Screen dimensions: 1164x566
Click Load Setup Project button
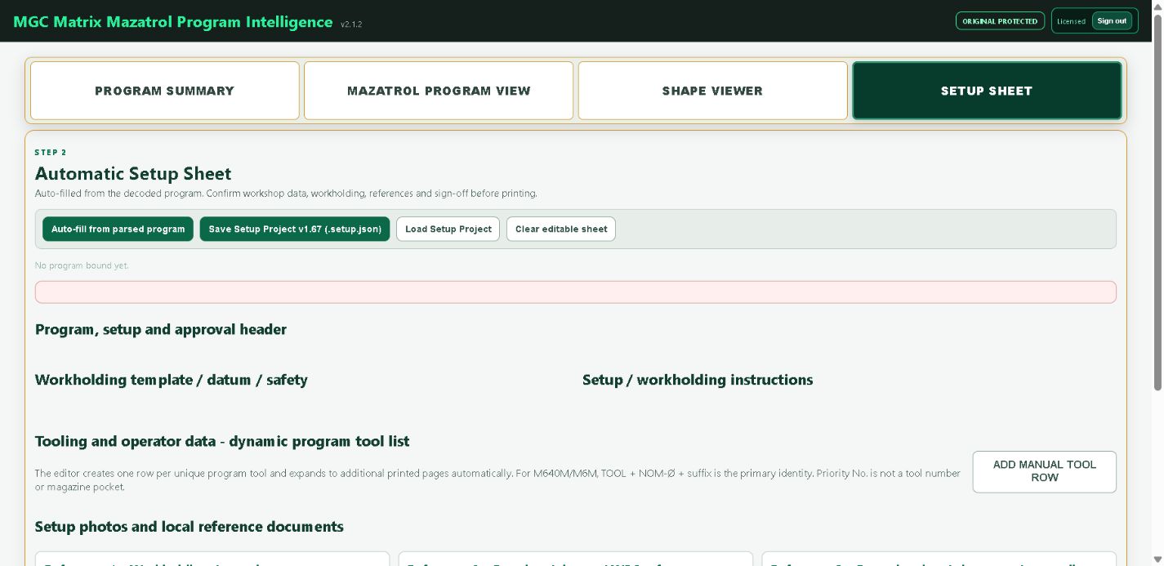click(448, 229)
